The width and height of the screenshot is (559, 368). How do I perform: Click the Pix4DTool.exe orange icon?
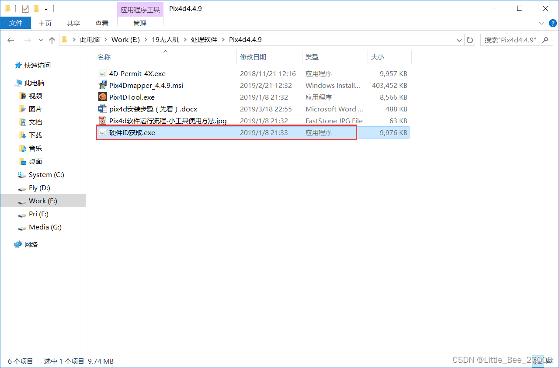coord(103,97)
